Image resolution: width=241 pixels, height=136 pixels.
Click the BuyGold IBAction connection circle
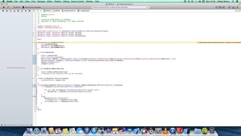point(34,79)
